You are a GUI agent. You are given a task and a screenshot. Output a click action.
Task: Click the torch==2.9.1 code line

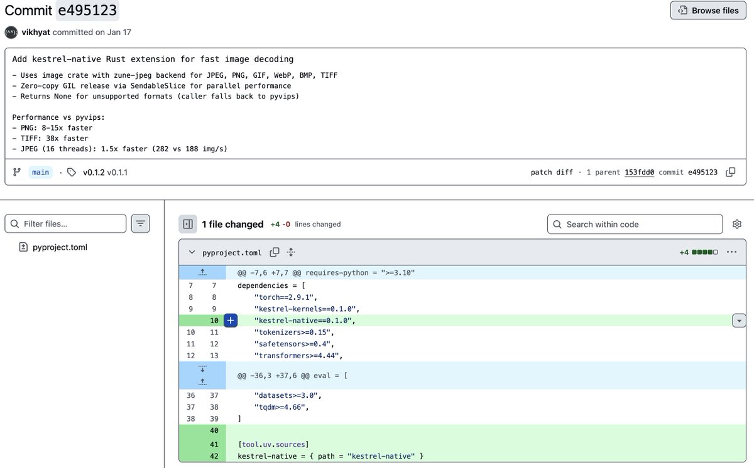pos(287,297)
